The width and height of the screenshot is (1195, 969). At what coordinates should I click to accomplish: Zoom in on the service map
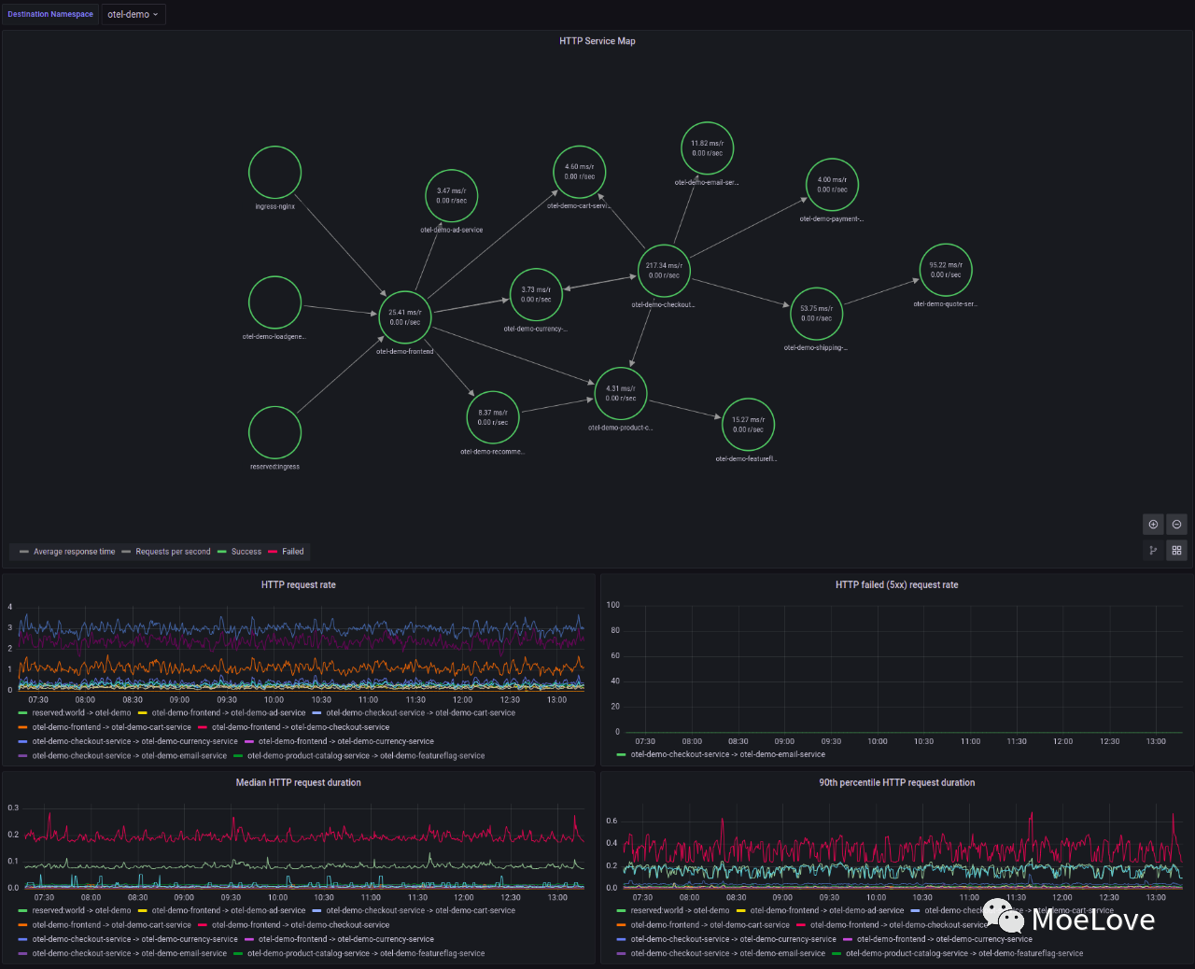tap(1153, 525)
